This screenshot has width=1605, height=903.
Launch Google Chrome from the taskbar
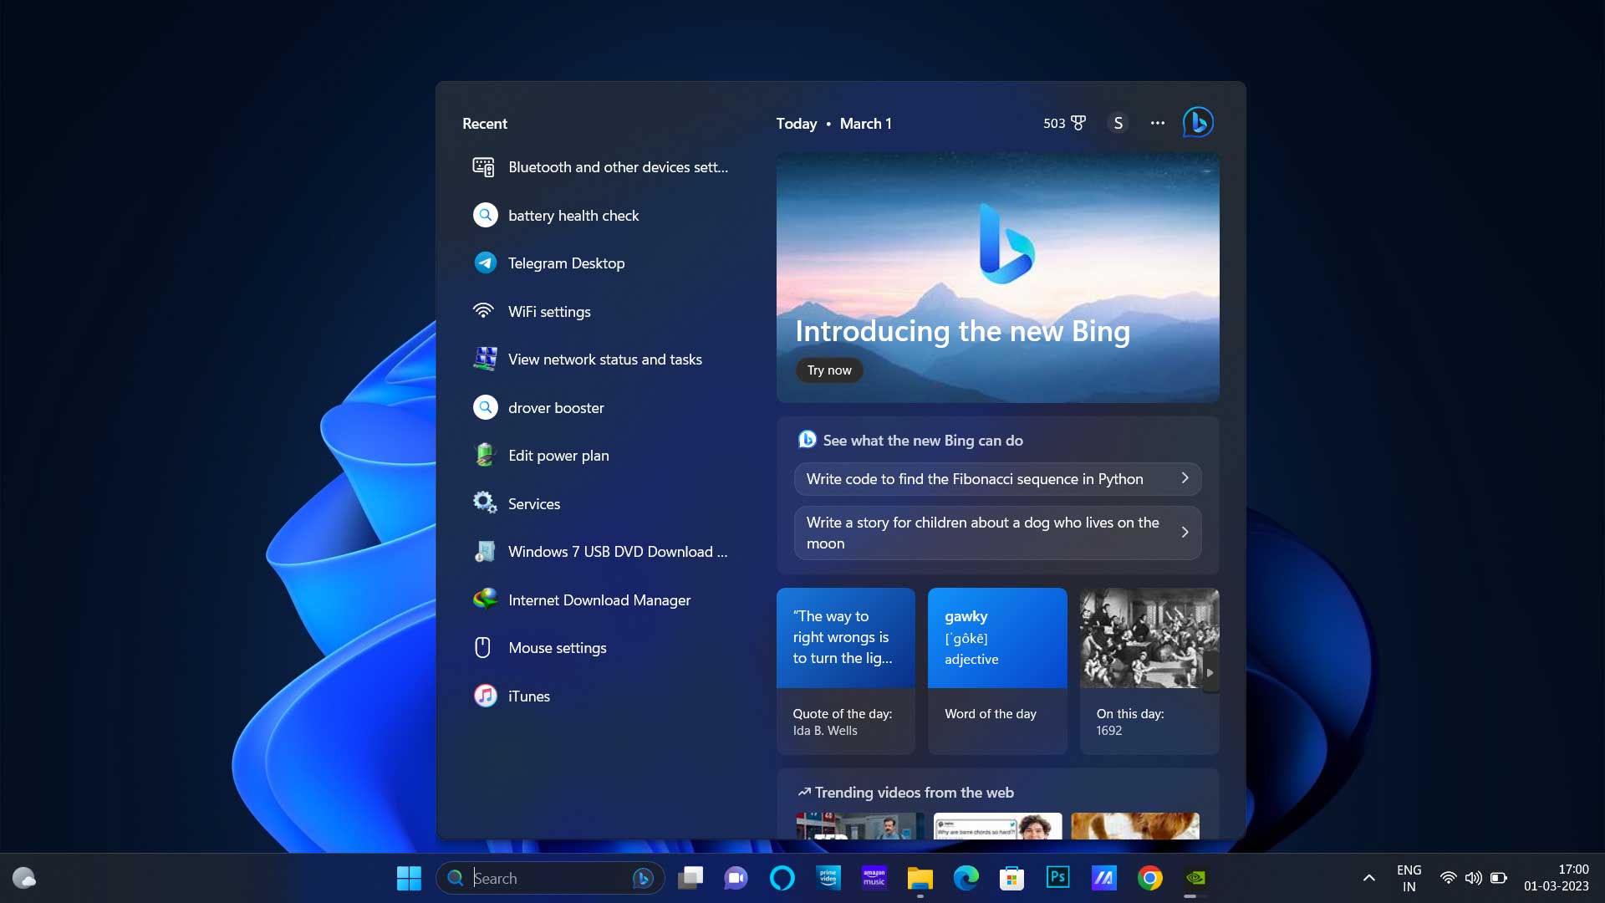pos(1150,878)
